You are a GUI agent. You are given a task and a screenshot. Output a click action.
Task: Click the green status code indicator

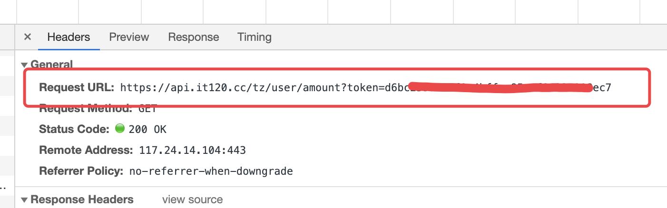[120, 129]
